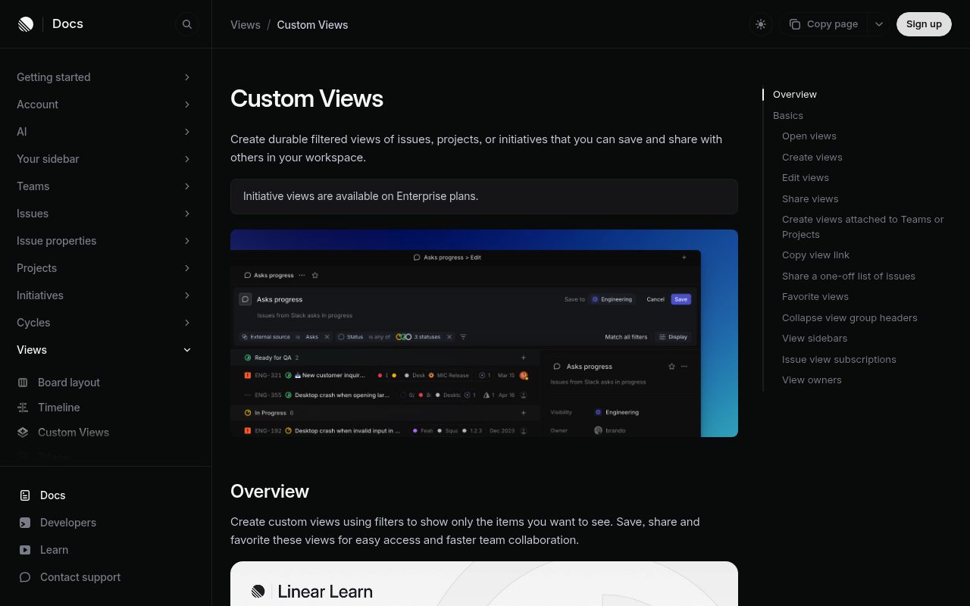
Task: Go to Share a one-off list section
Action: click(849, 276)
